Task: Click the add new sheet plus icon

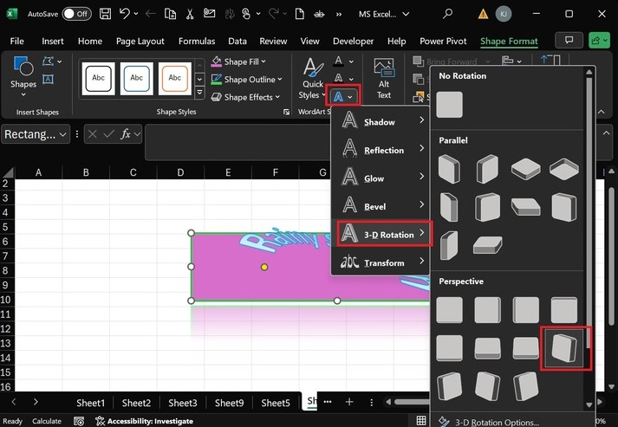Action: coord(349,402)
